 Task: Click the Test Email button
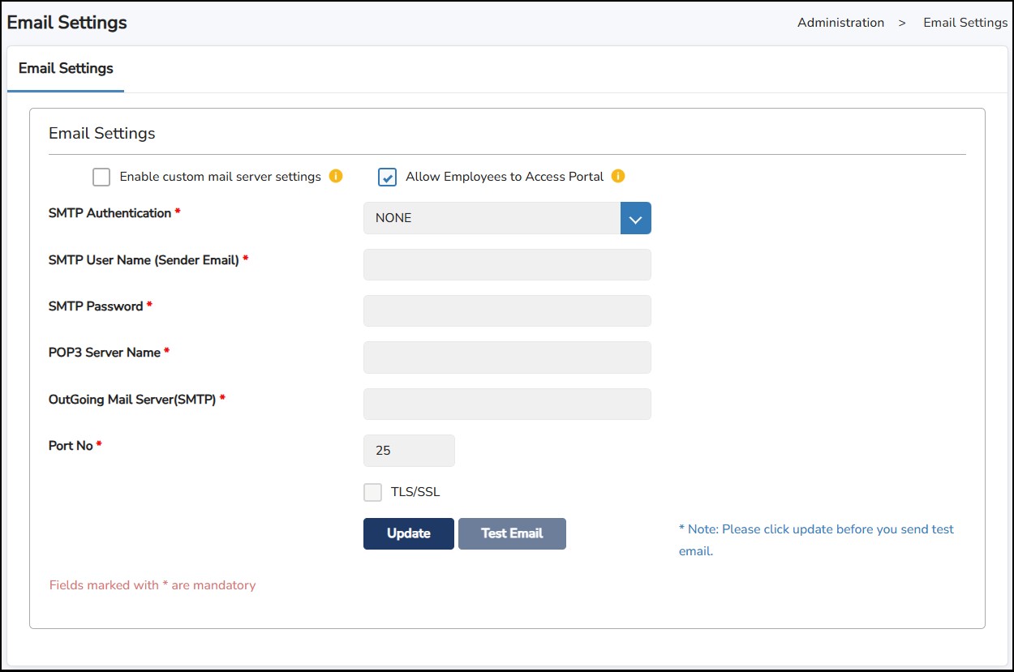click(x=512, y=533)
